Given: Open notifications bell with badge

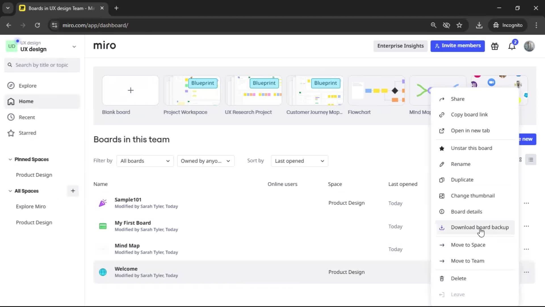Looking at the screenshot, I should [x=512, y=46].
